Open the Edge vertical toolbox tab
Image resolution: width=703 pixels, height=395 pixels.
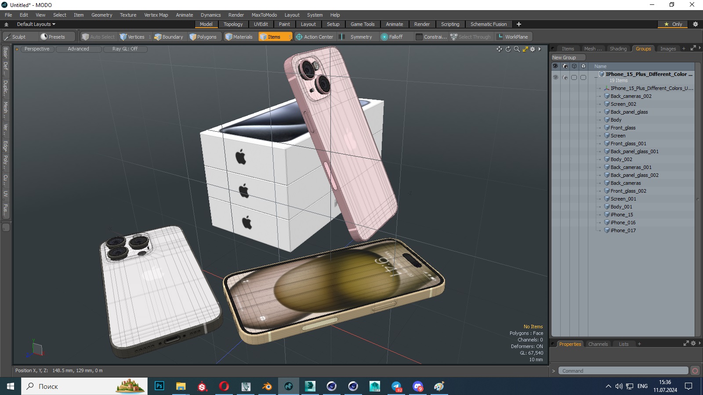pos(5,146)
